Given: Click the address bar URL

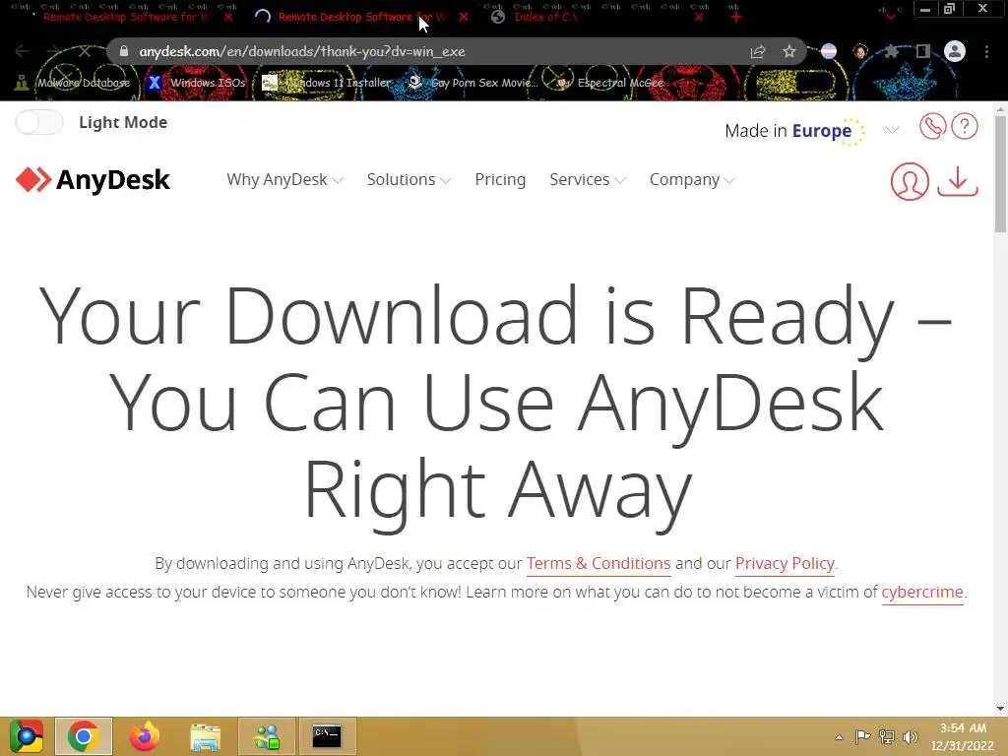Looking at the screenshot, I should click(x=302, y=51).
